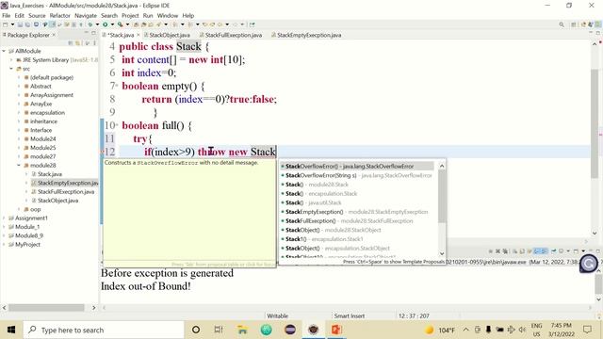Open the Package Explorer view menu
603x339 pixels.
click(94, 43)
